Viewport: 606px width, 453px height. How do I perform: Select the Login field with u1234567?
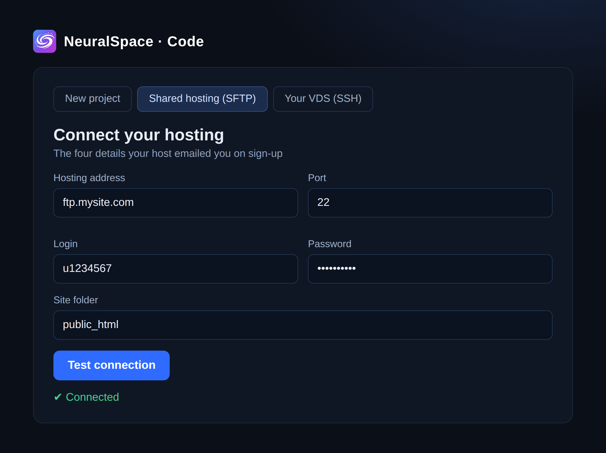[176, 269]
